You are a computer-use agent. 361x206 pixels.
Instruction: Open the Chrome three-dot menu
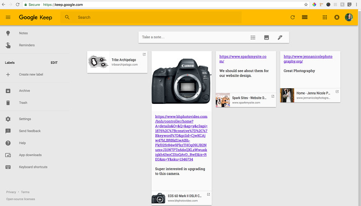[356, 4]
